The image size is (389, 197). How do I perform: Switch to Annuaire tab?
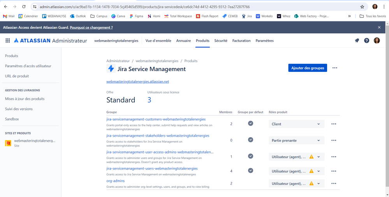183,40
